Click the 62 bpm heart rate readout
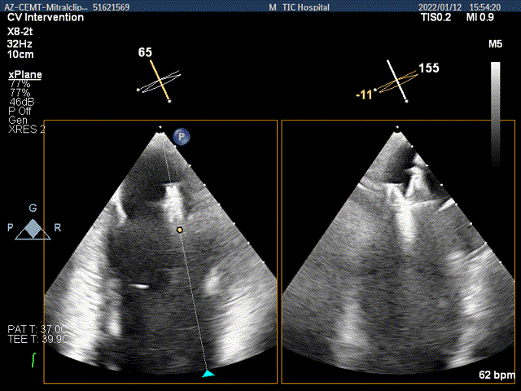 (497, 376)
